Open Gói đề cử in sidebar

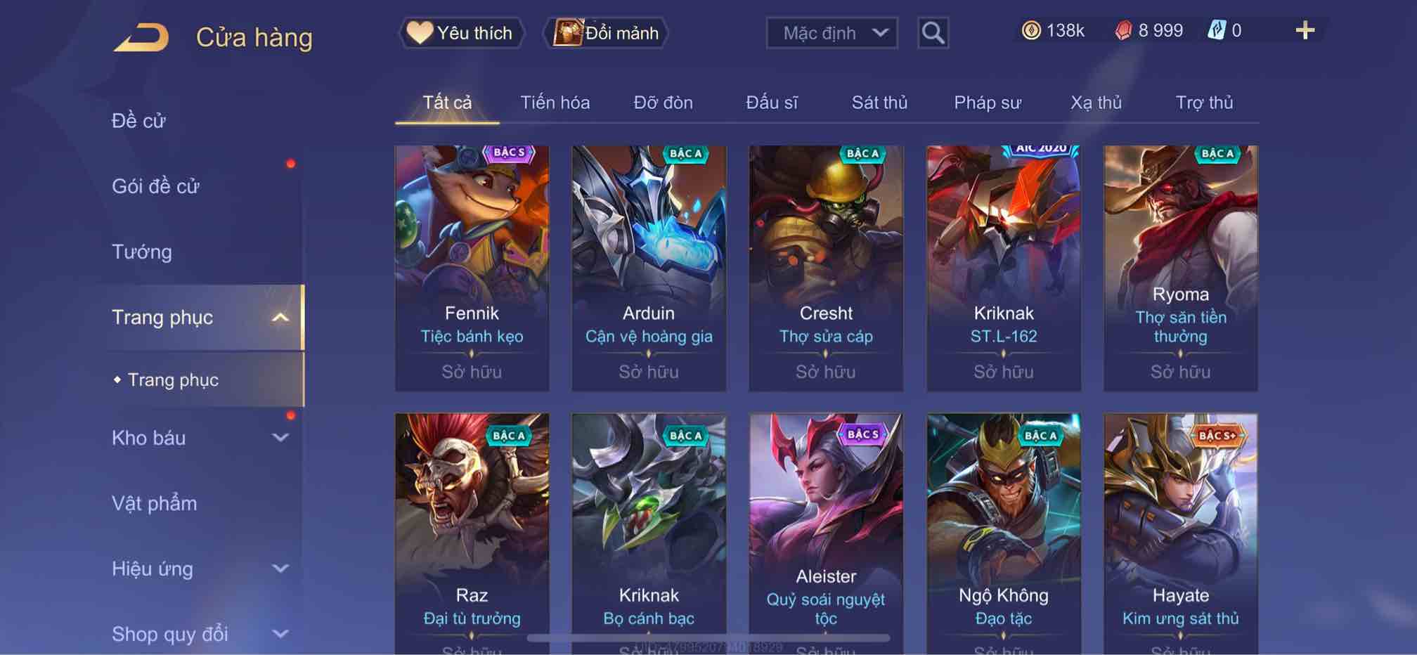[x=155, y=186]
